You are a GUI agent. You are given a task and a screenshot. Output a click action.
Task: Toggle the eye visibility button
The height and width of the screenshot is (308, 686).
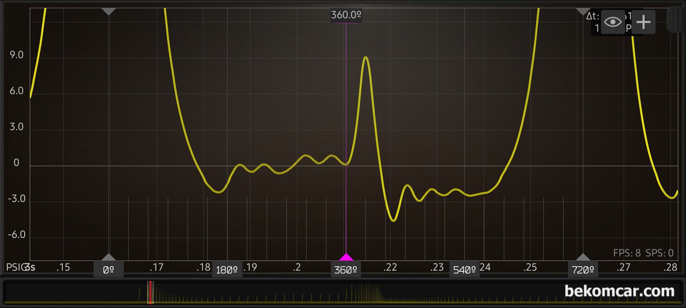[x=613, y=22]
